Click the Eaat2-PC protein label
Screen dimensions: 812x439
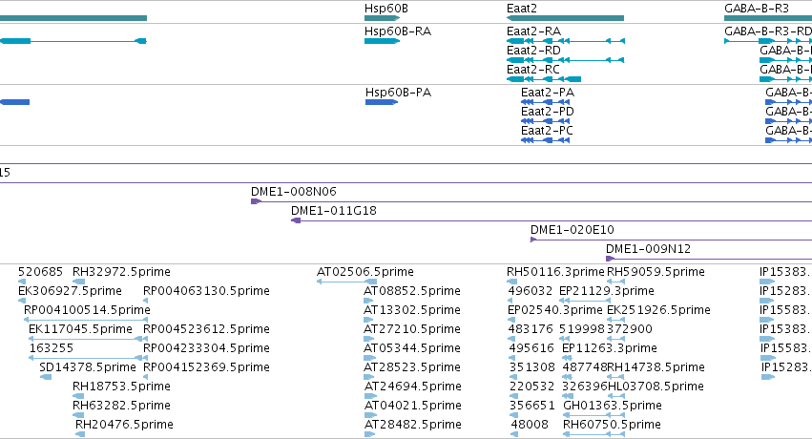(x=547, y=131)
